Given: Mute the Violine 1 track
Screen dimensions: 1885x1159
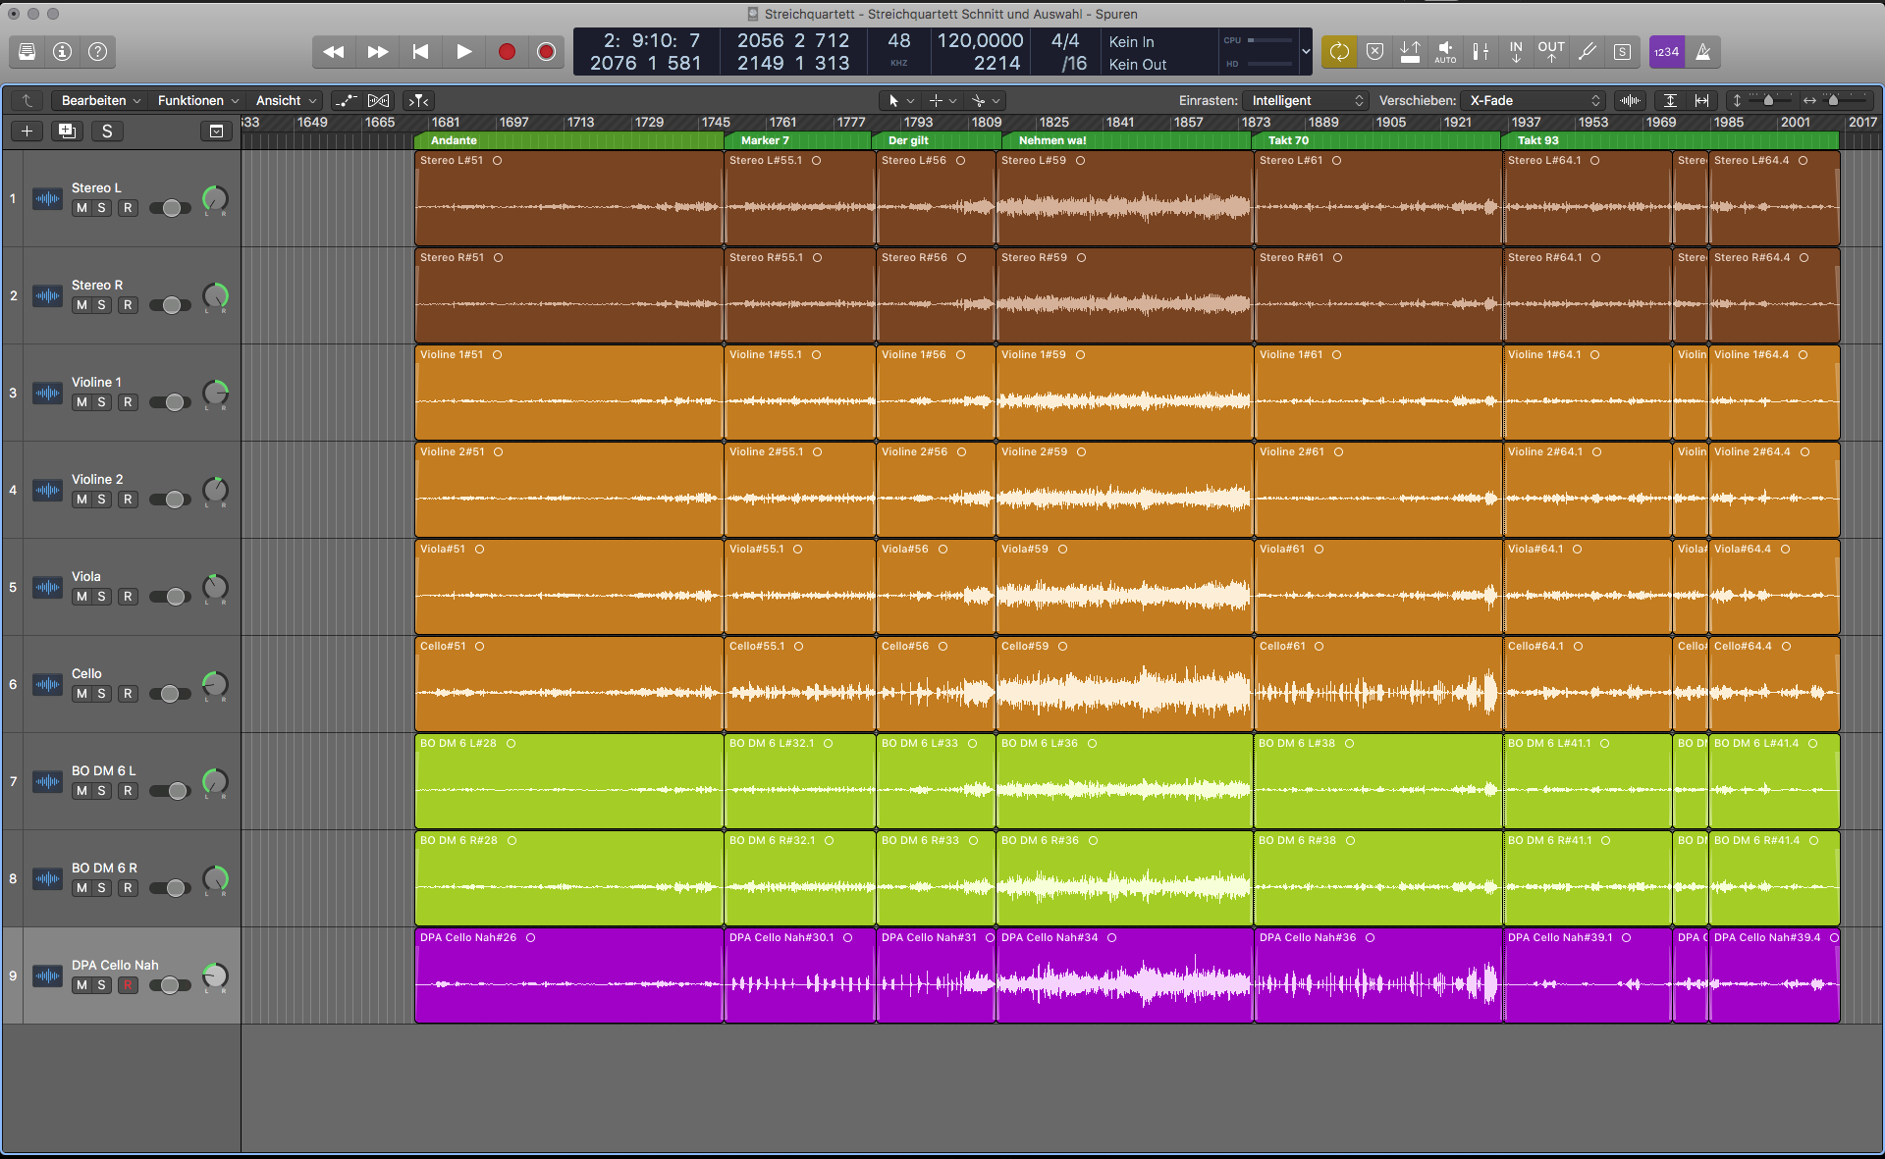Looking at the screenshot, I should 81,402.
